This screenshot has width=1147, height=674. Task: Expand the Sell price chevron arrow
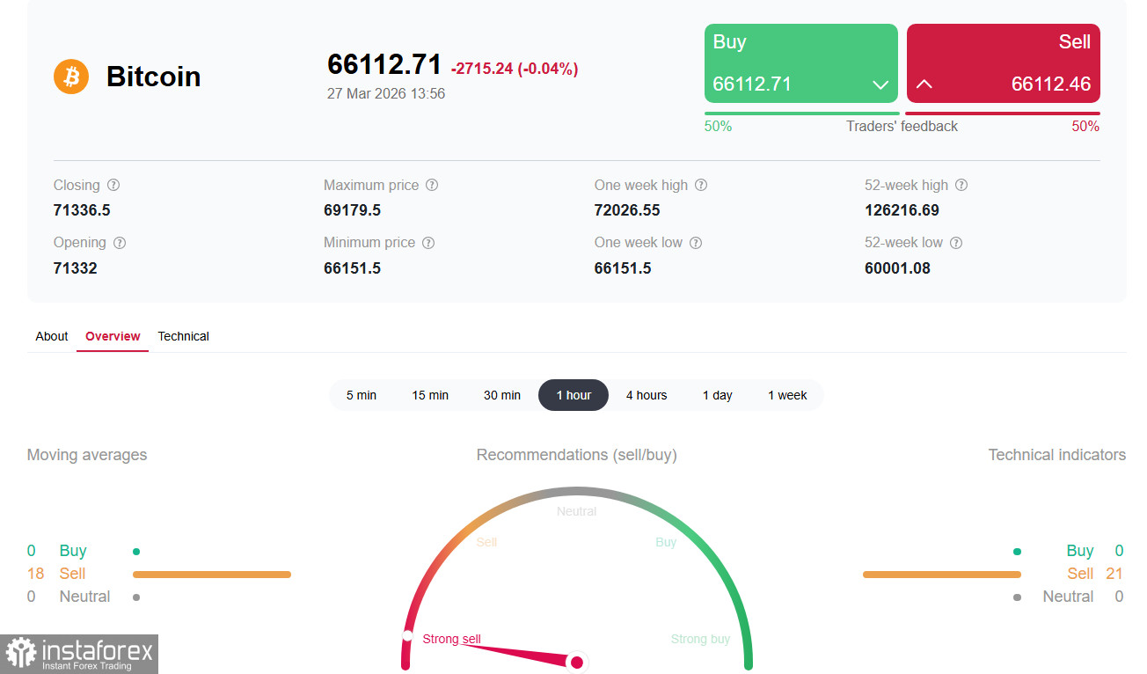point(924,84)
